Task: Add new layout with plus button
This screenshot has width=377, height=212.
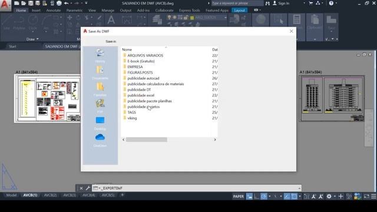Action: [x=122, y=195]
